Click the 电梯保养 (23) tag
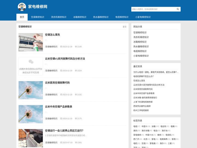The width and height of the screenshot is (197, 148). [x=165, y=139]
